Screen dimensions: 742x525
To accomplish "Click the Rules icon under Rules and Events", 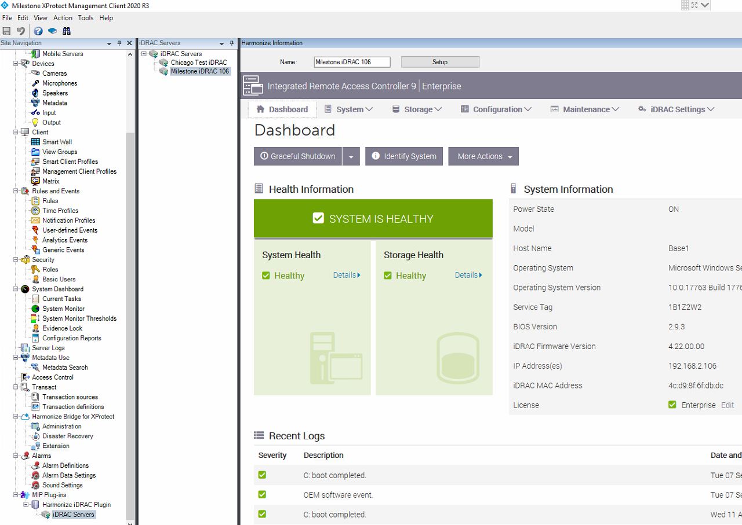I will [36, 201].
